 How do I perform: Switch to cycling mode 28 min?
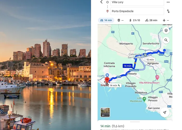[151, 20]
